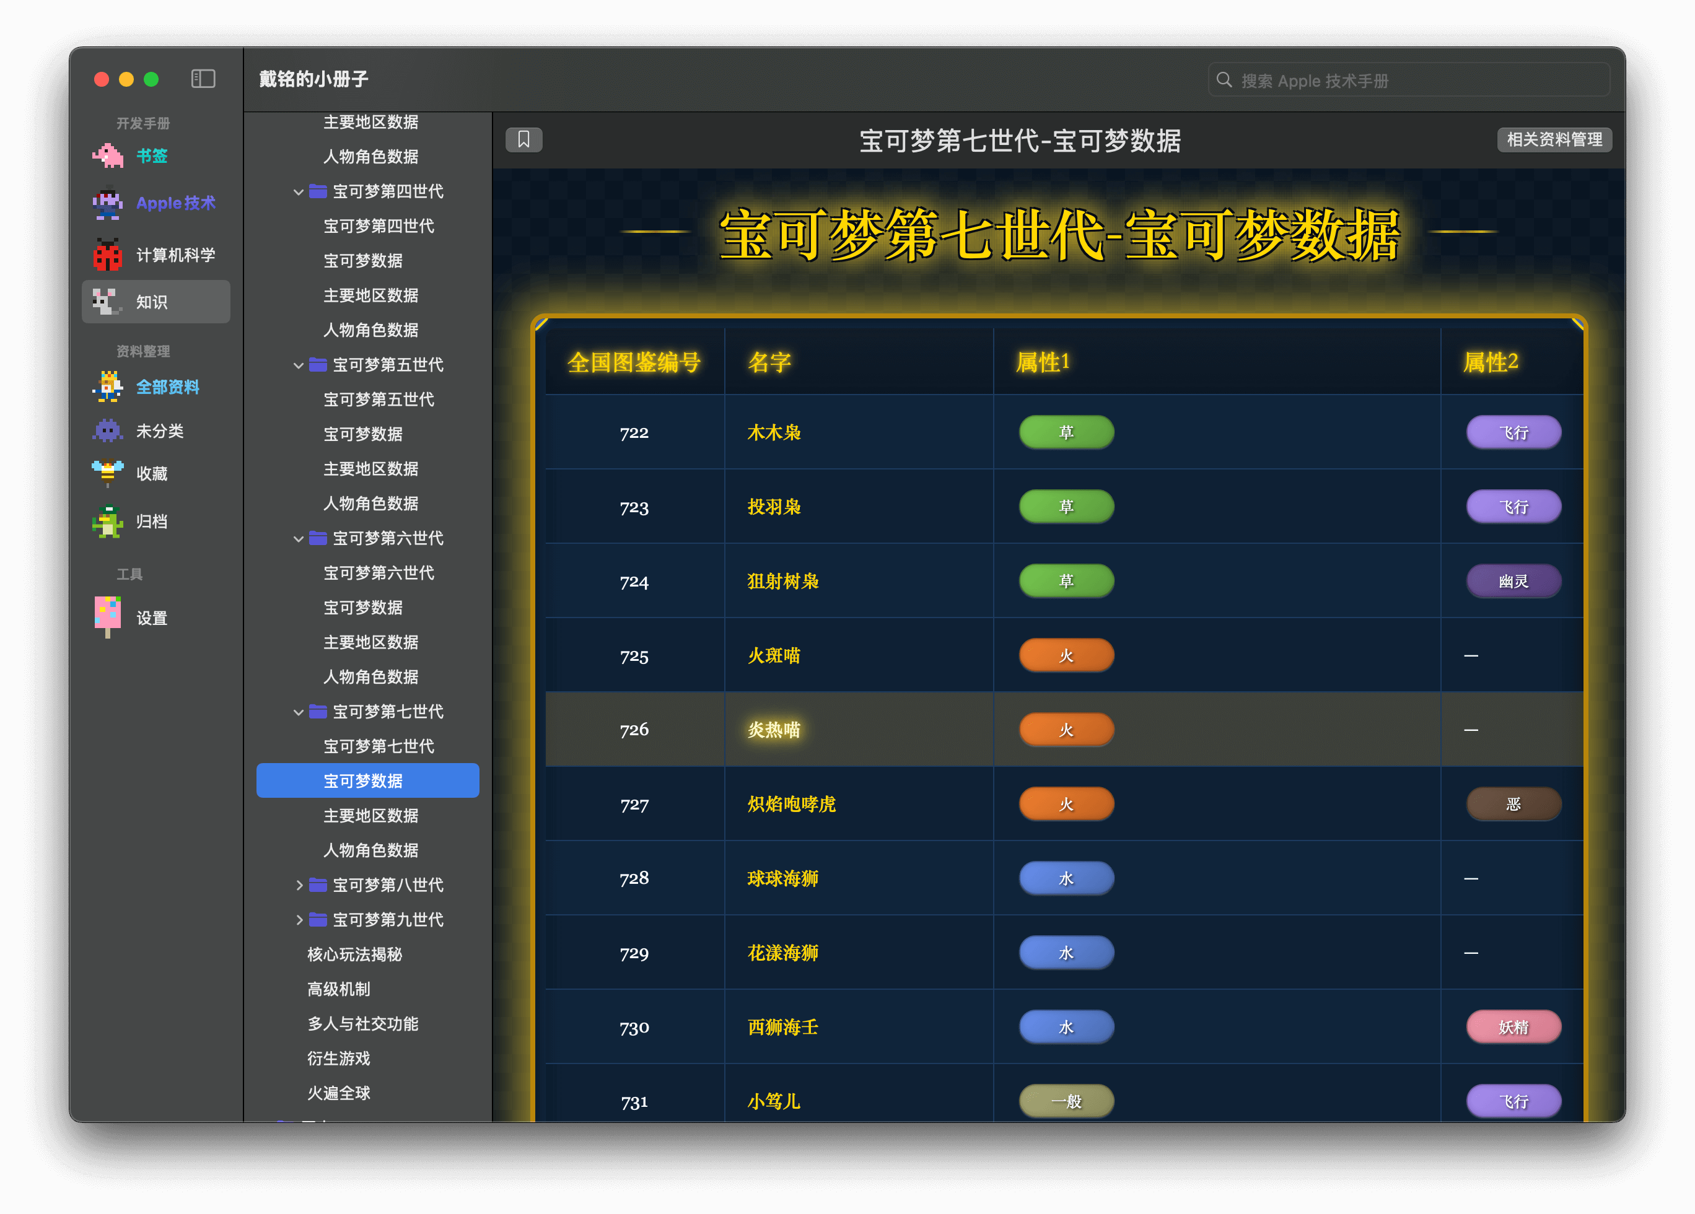Screen dimensions: 1695x1214
Task: Open 设置 popsicle icon
Action: (108, 617)
